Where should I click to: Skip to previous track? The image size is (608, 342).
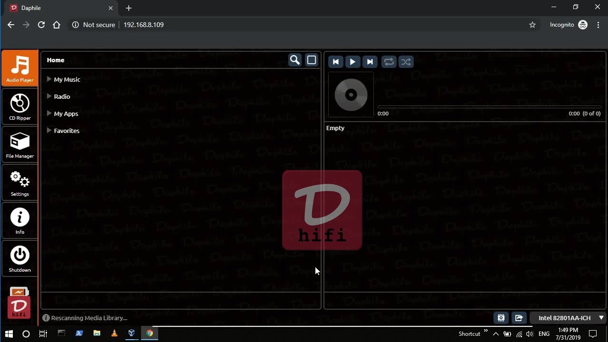(336, 62)
